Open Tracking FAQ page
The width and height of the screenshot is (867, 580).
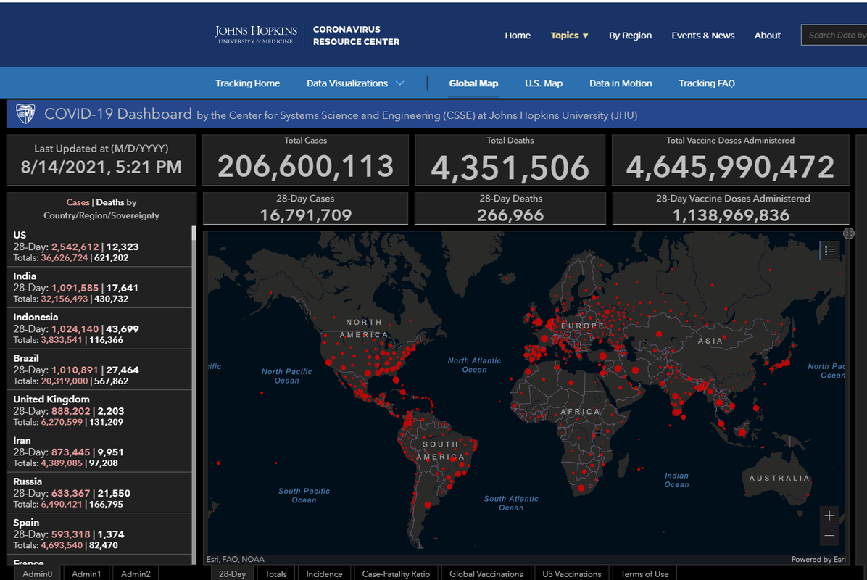click(x=707, y=83)
